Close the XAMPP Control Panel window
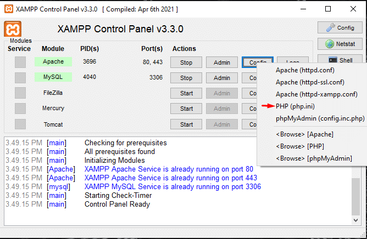367x239 pixels. [353, 9]
